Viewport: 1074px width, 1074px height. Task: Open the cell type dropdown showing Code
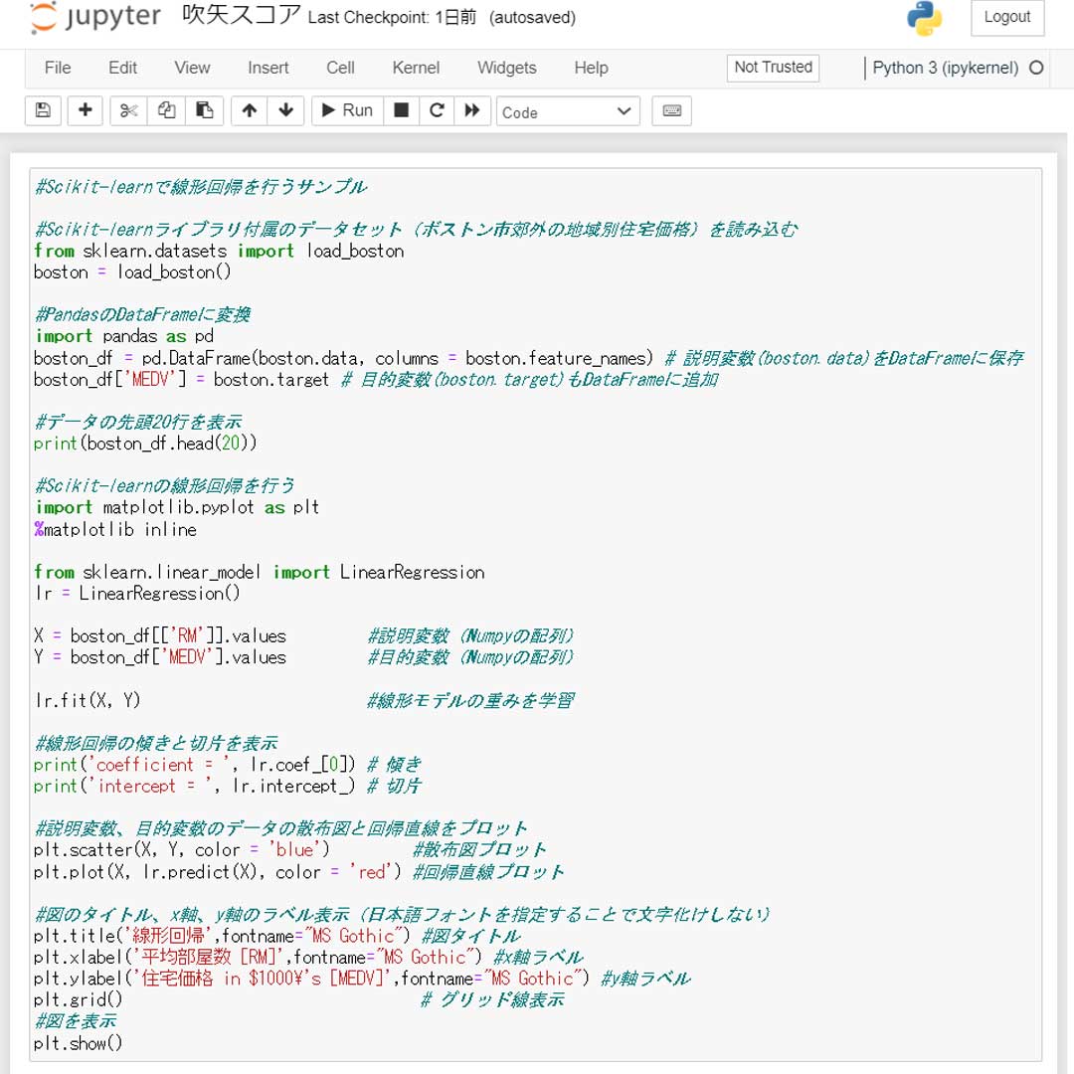click(x=568, y=111)
